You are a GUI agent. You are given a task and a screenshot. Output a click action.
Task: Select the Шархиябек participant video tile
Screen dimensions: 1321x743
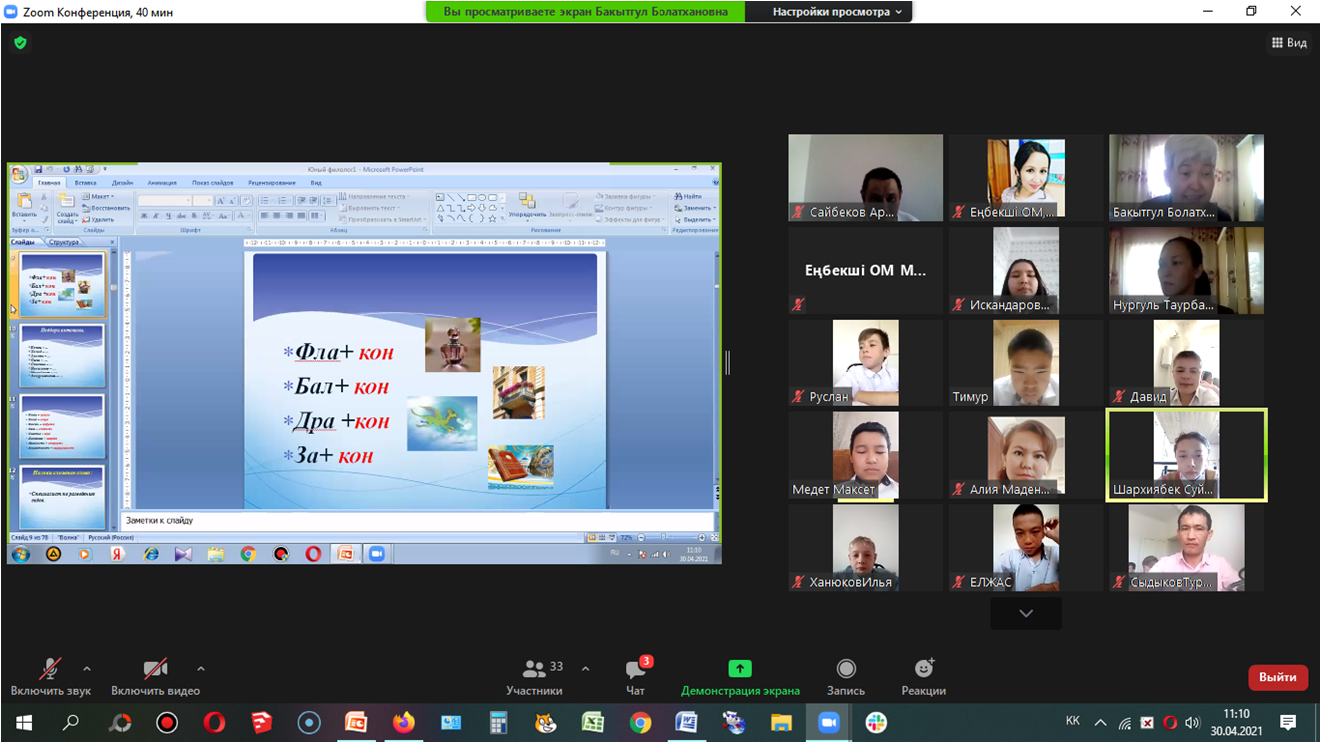tap(1186, 454)
